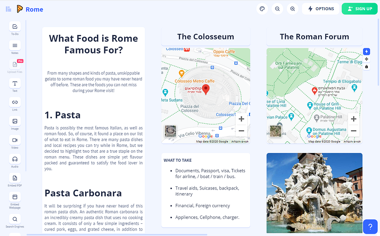Click the pizza slice Rome logo
The width and height of the screenshot is (380, 236).
[x=20, y=9]
